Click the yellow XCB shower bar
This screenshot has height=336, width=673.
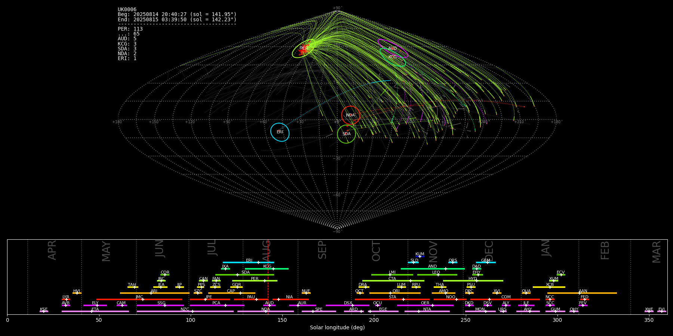point(549,287)
